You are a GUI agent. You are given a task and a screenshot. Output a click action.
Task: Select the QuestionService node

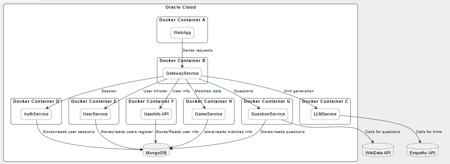(x=269, y=114)
